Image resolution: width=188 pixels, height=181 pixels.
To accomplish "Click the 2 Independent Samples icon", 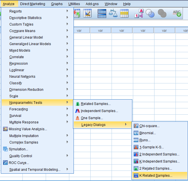I will (136, 154).
